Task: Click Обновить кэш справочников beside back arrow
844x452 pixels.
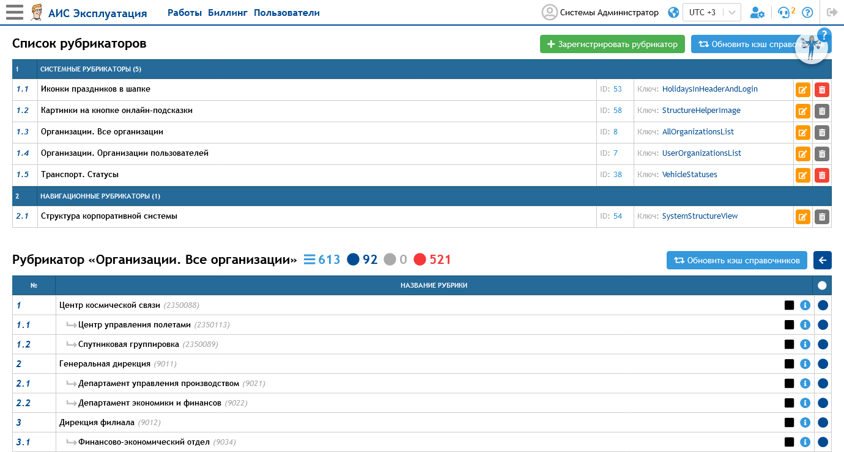Action: coord(737,260)
